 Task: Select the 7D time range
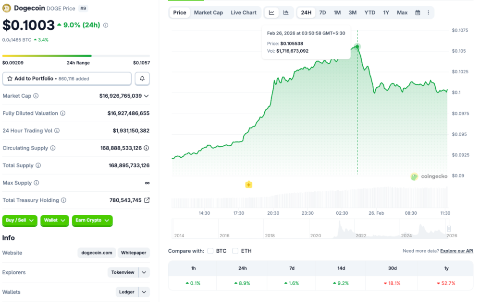tap(322, 12)
